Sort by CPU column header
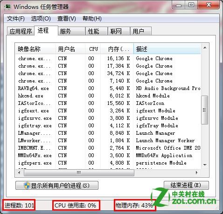 coord(93,49)
